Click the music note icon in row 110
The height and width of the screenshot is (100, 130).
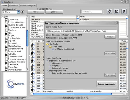pos(34,78)
